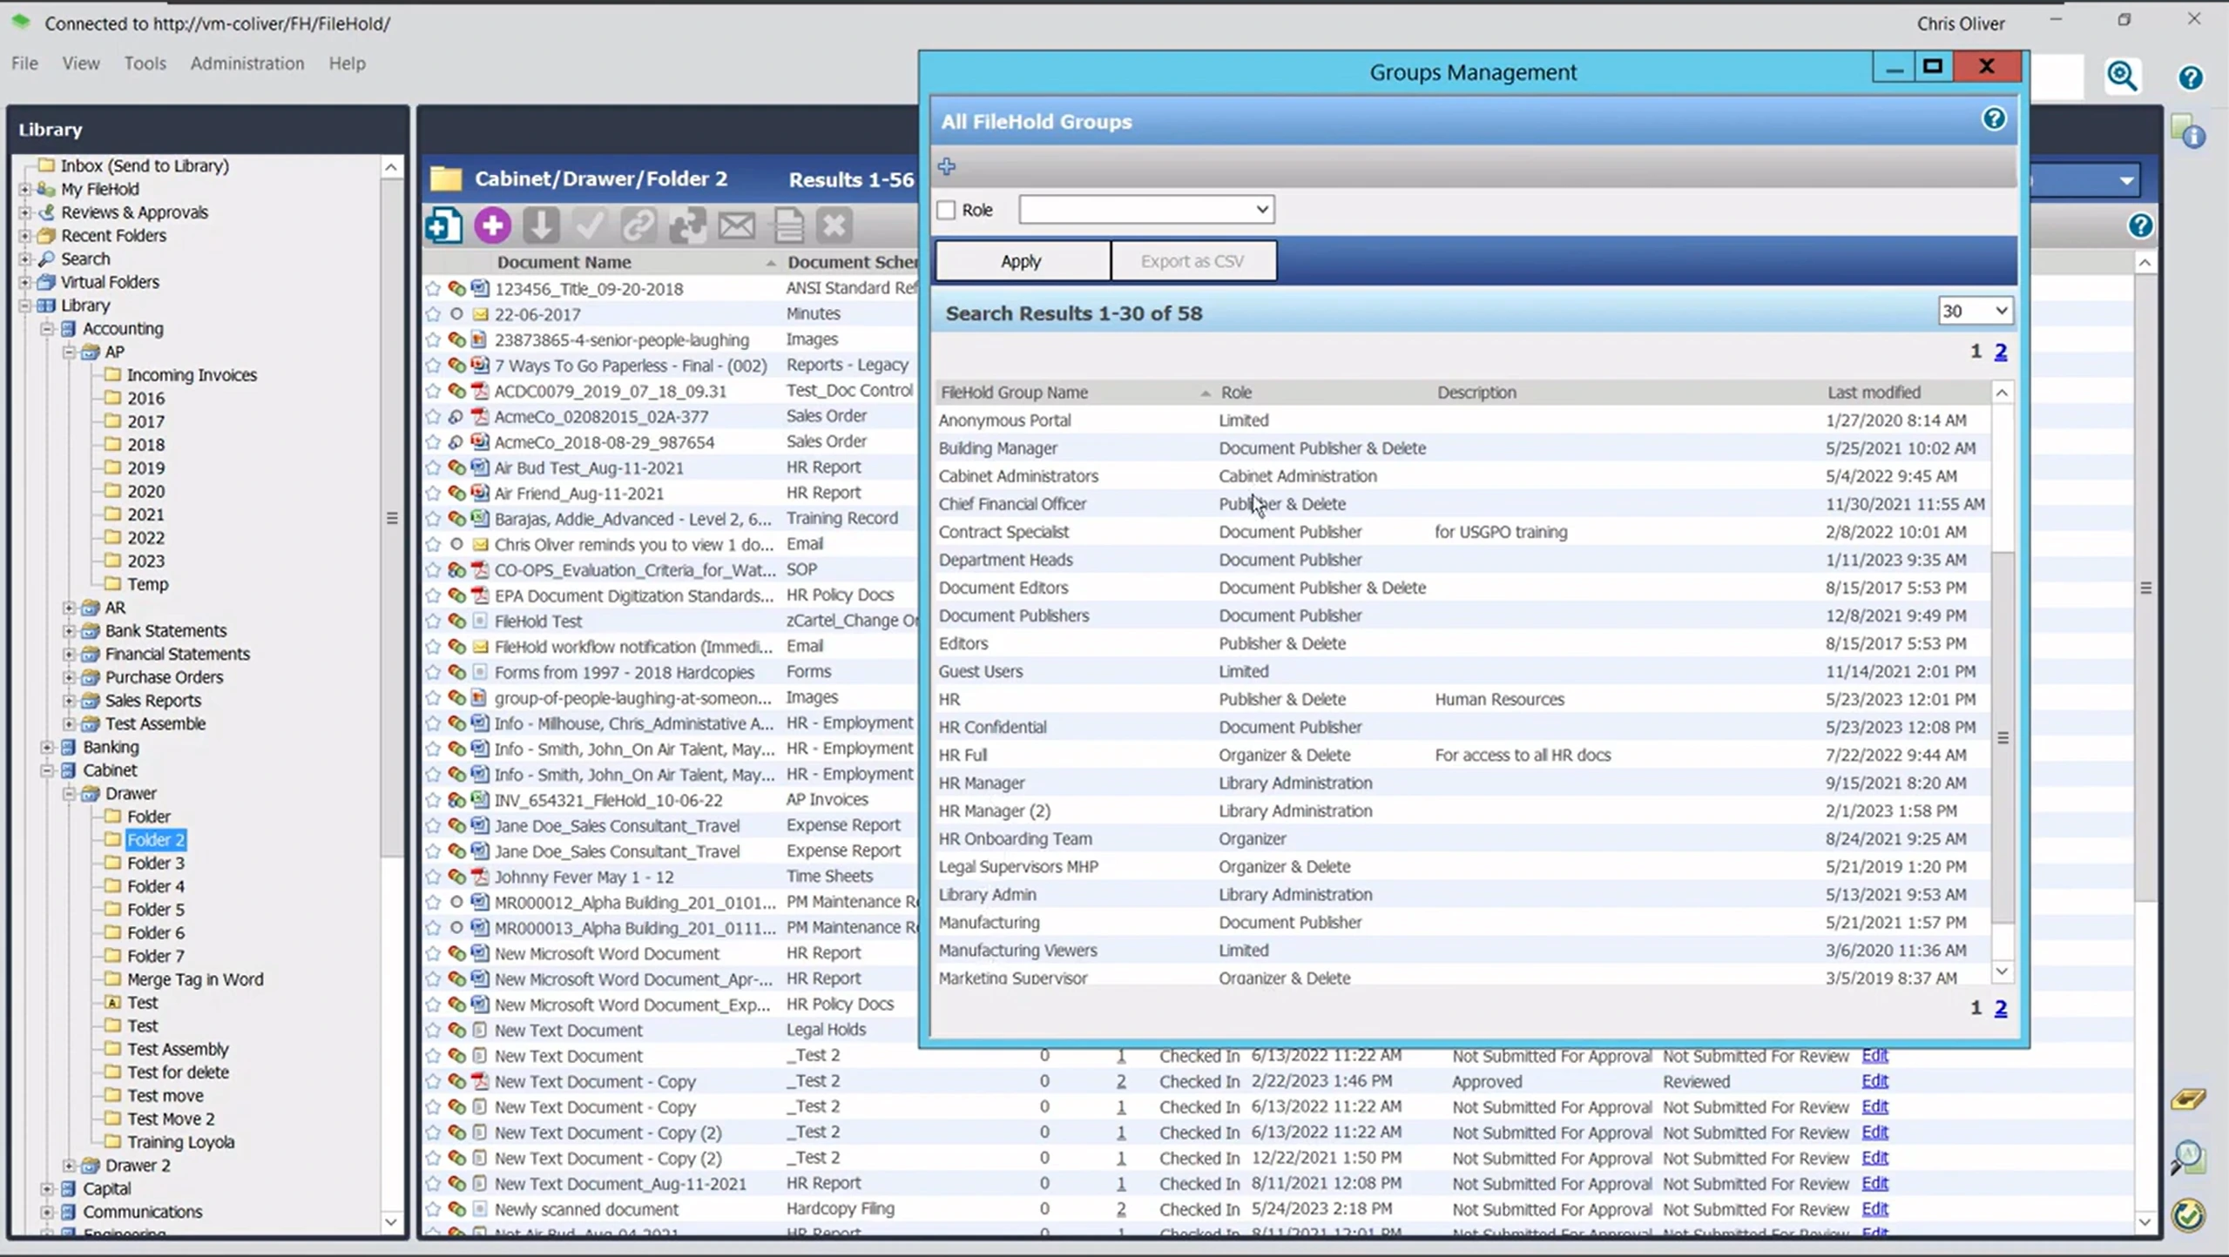Expand the Banking cabinet node
Viewport: 2229px width, 1257px height.
[x=47, y=747]
